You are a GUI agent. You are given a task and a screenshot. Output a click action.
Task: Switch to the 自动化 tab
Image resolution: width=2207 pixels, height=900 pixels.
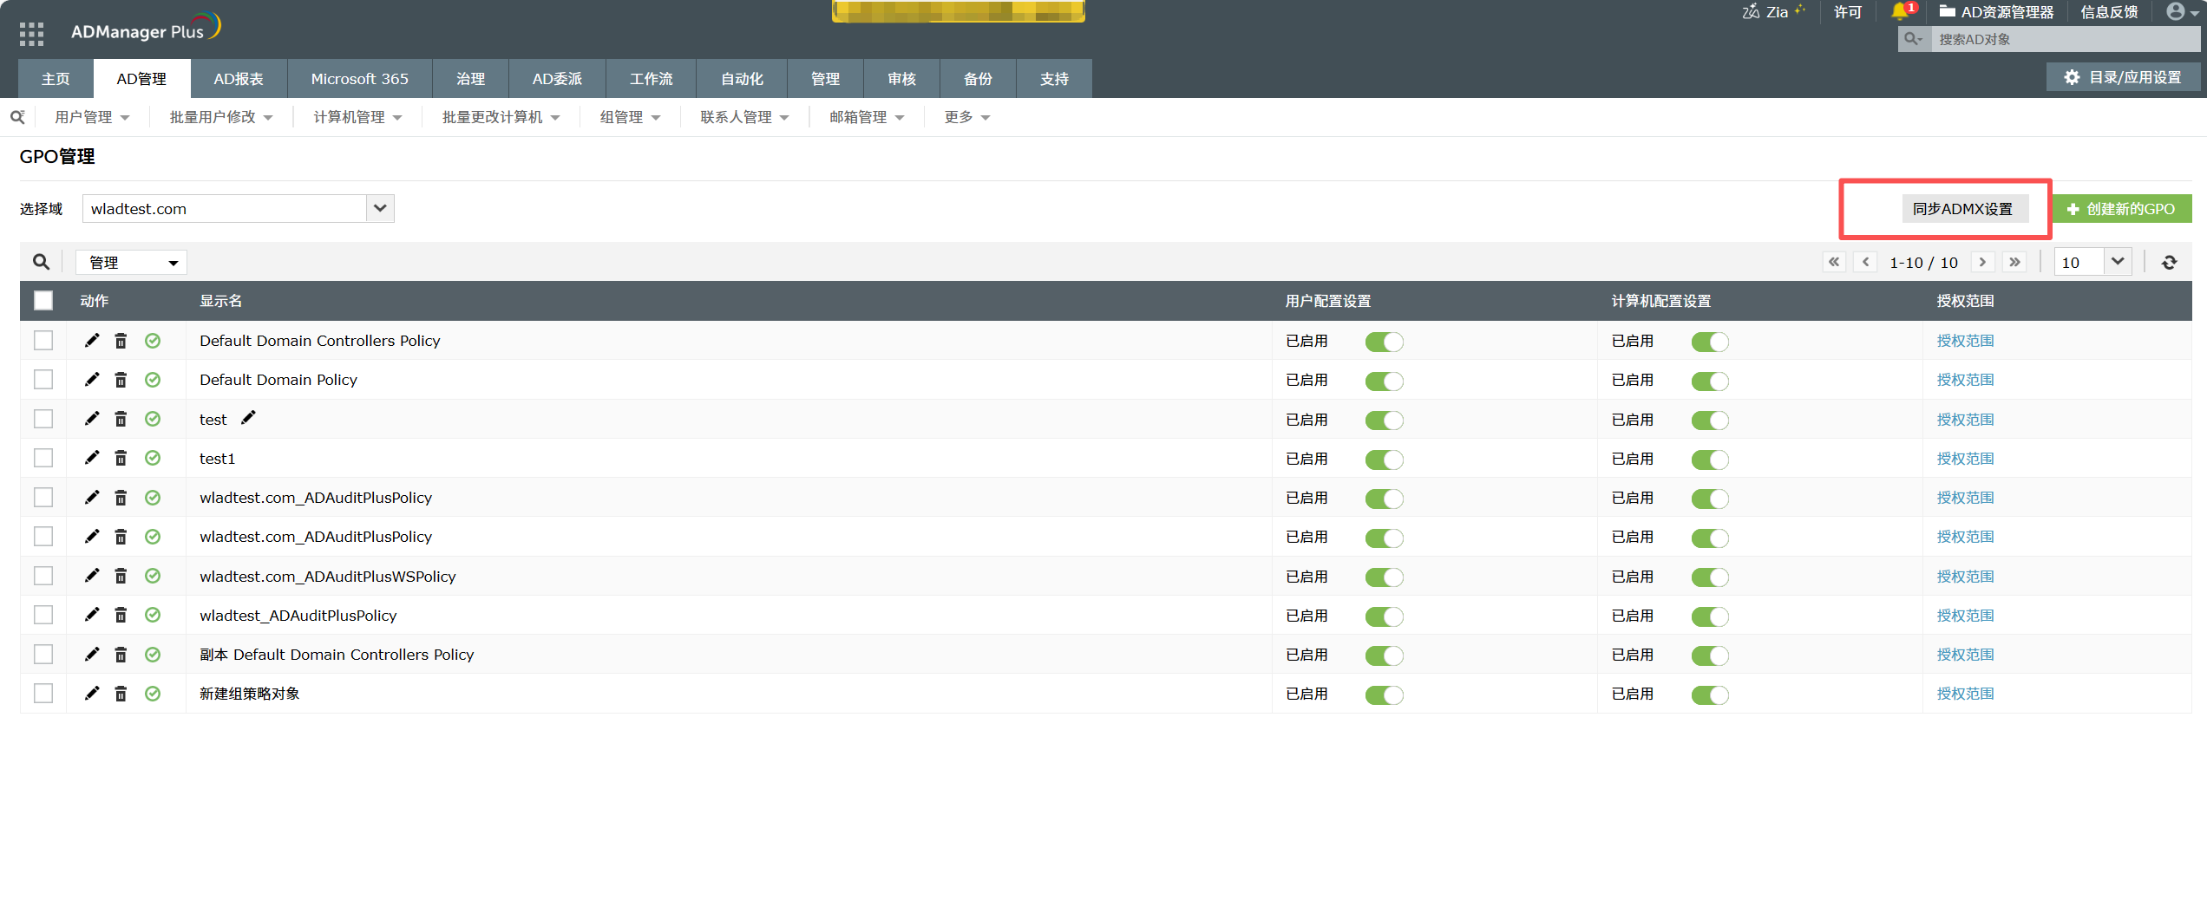(742, 79)
